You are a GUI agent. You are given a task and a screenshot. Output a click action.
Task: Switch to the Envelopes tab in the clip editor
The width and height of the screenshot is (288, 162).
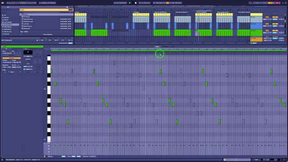(x=165, y=47)
